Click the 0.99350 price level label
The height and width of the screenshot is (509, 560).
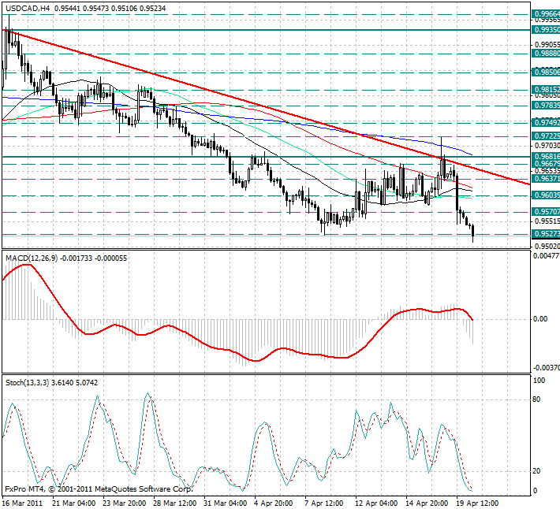(x=544, y=30)
